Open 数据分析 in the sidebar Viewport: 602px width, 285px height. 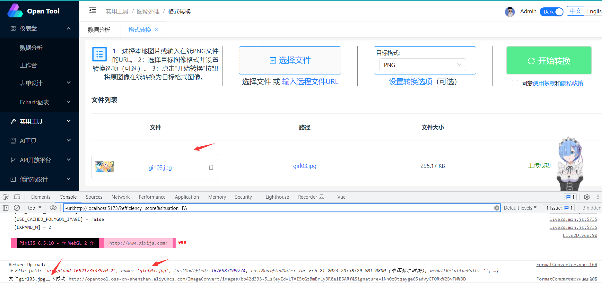coord(31,47)
